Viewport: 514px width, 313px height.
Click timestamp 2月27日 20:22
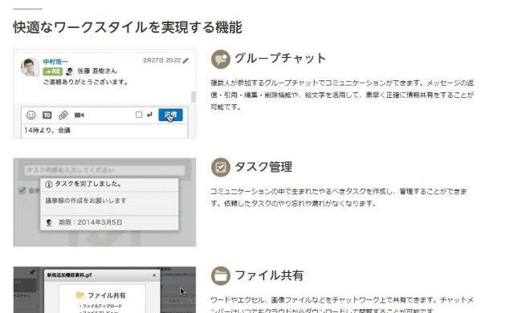click(x=162, y=60)
